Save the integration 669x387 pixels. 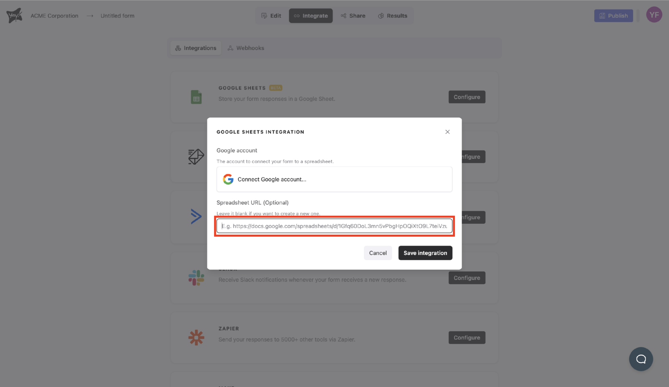(425, 253)
